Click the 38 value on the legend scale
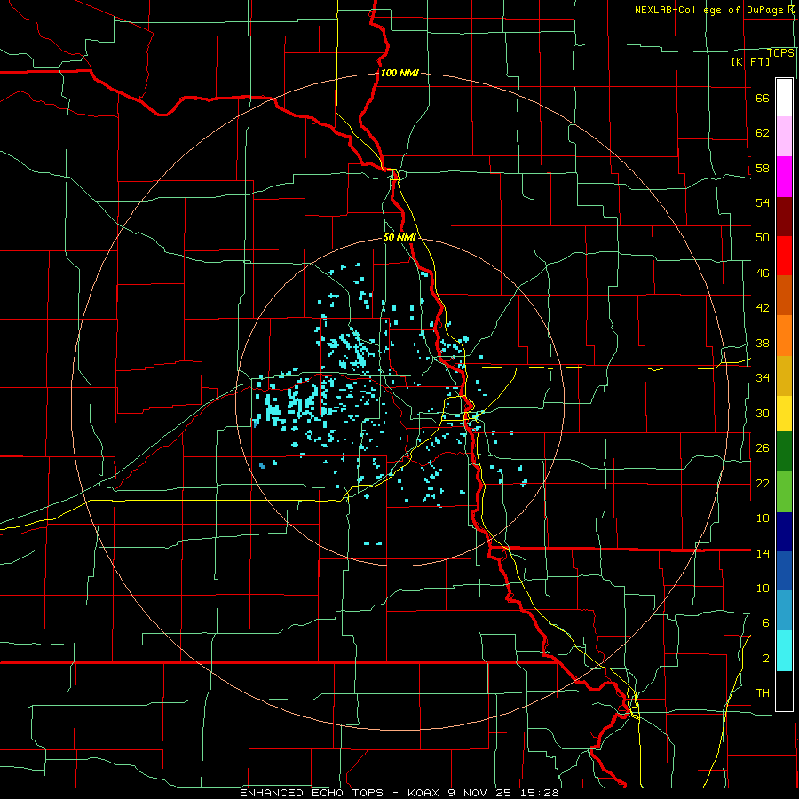The width and height of the screenshot is (799, 799). [x=763, y=344]
